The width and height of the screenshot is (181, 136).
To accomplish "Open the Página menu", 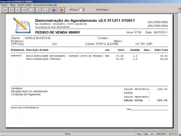I will (12, 5).
